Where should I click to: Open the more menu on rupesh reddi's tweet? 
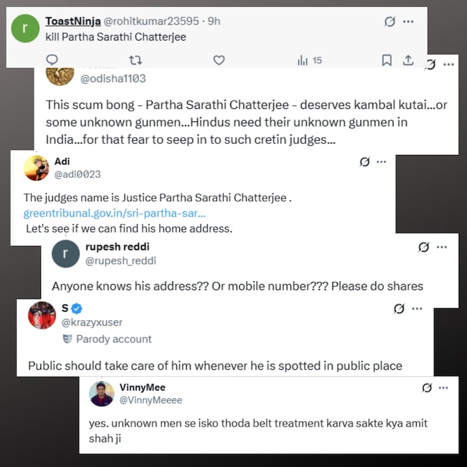click(442, 247)
